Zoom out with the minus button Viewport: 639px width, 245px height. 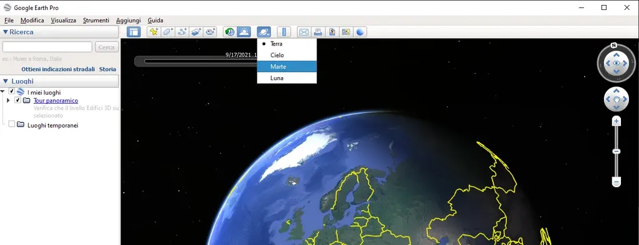[617, 182]
